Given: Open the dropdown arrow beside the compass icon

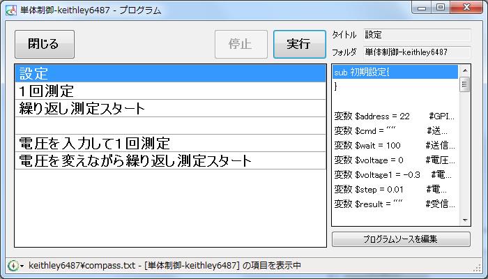Looking at the screenshot, I should point(22,266).
